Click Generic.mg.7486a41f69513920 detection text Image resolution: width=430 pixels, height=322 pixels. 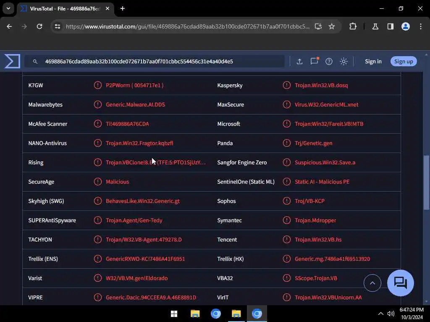click(x=333, y=259)
